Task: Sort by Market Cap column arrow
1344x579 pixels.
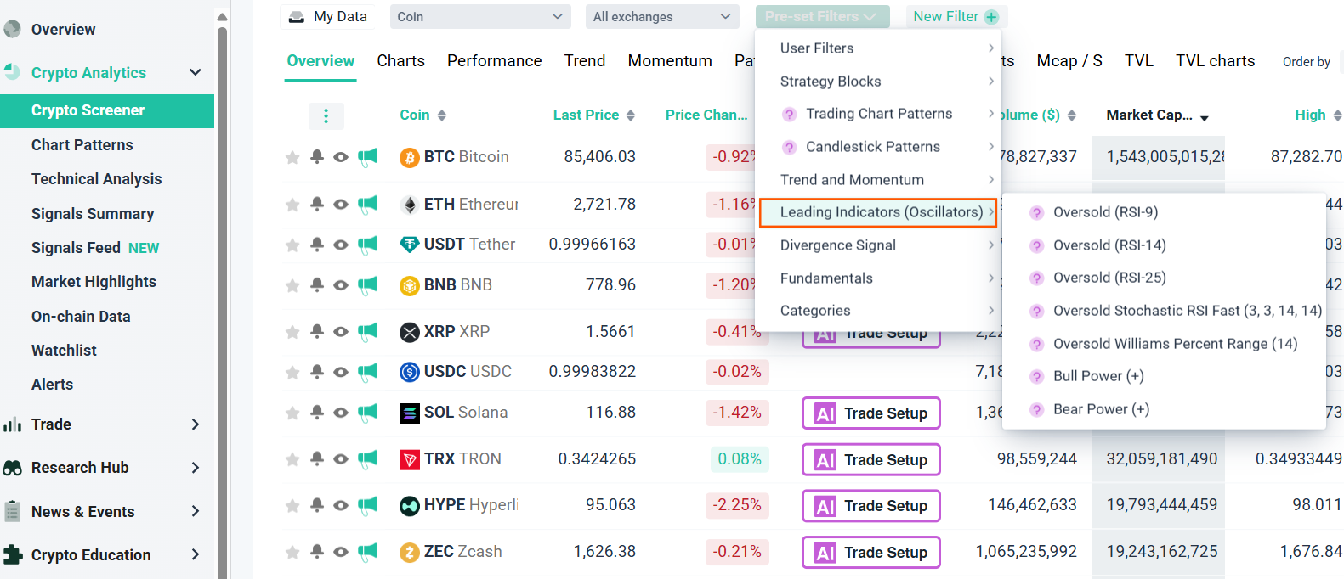Action: 1205,118
